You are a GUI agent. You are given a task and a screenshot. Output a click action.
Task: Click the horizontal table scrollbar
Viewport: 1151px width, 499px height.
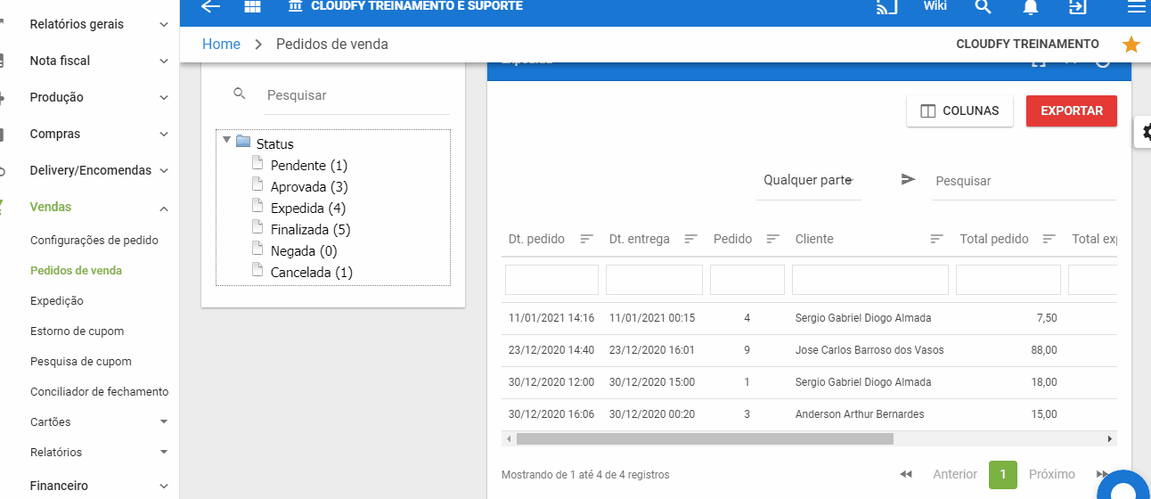[705, 438]
